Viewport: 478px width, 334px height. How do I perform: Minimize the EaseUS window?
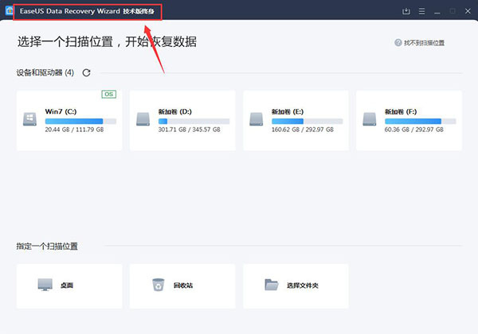point(437,12)
